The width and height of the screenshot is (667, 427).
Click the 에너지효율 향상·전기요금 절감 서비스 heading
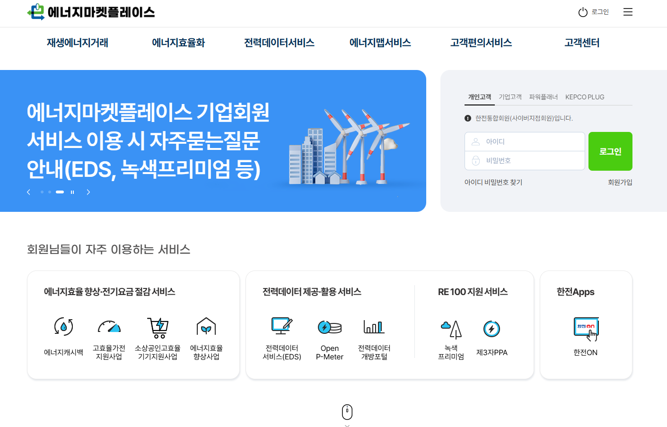coord(110,292)
